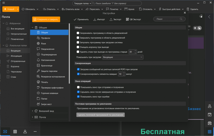
Task: Open Входящие folder in mail sidebar
Action: pos(15,51)
